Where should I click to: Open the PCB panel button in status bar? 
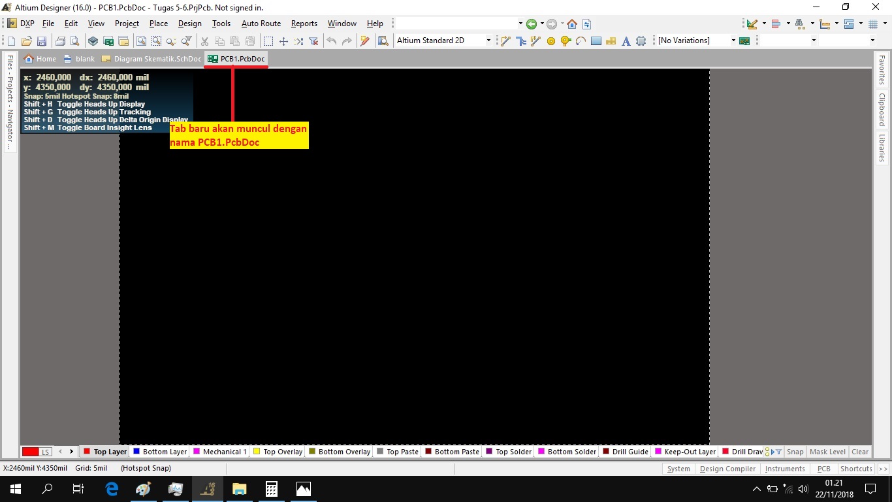pos(823,469)
